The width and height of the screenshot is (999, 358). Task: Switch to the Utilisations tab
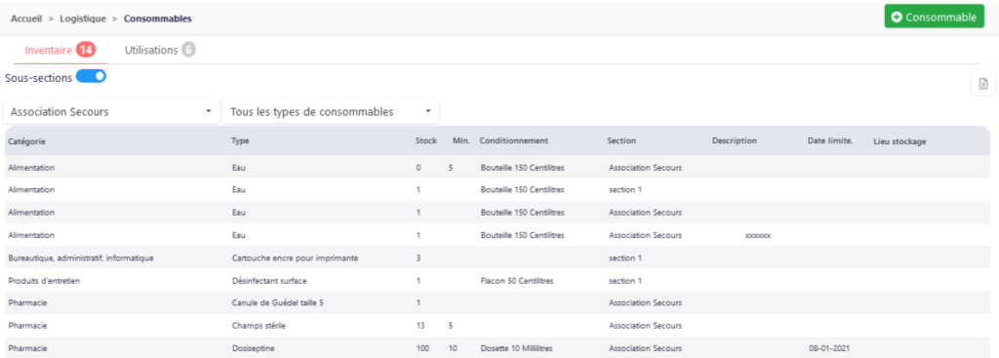pos(151,50)
